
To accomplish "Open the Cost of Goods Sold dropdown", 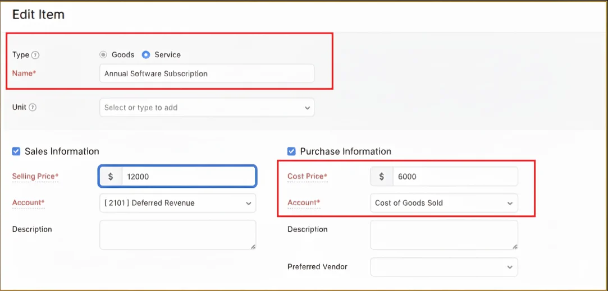I will 444,203.
